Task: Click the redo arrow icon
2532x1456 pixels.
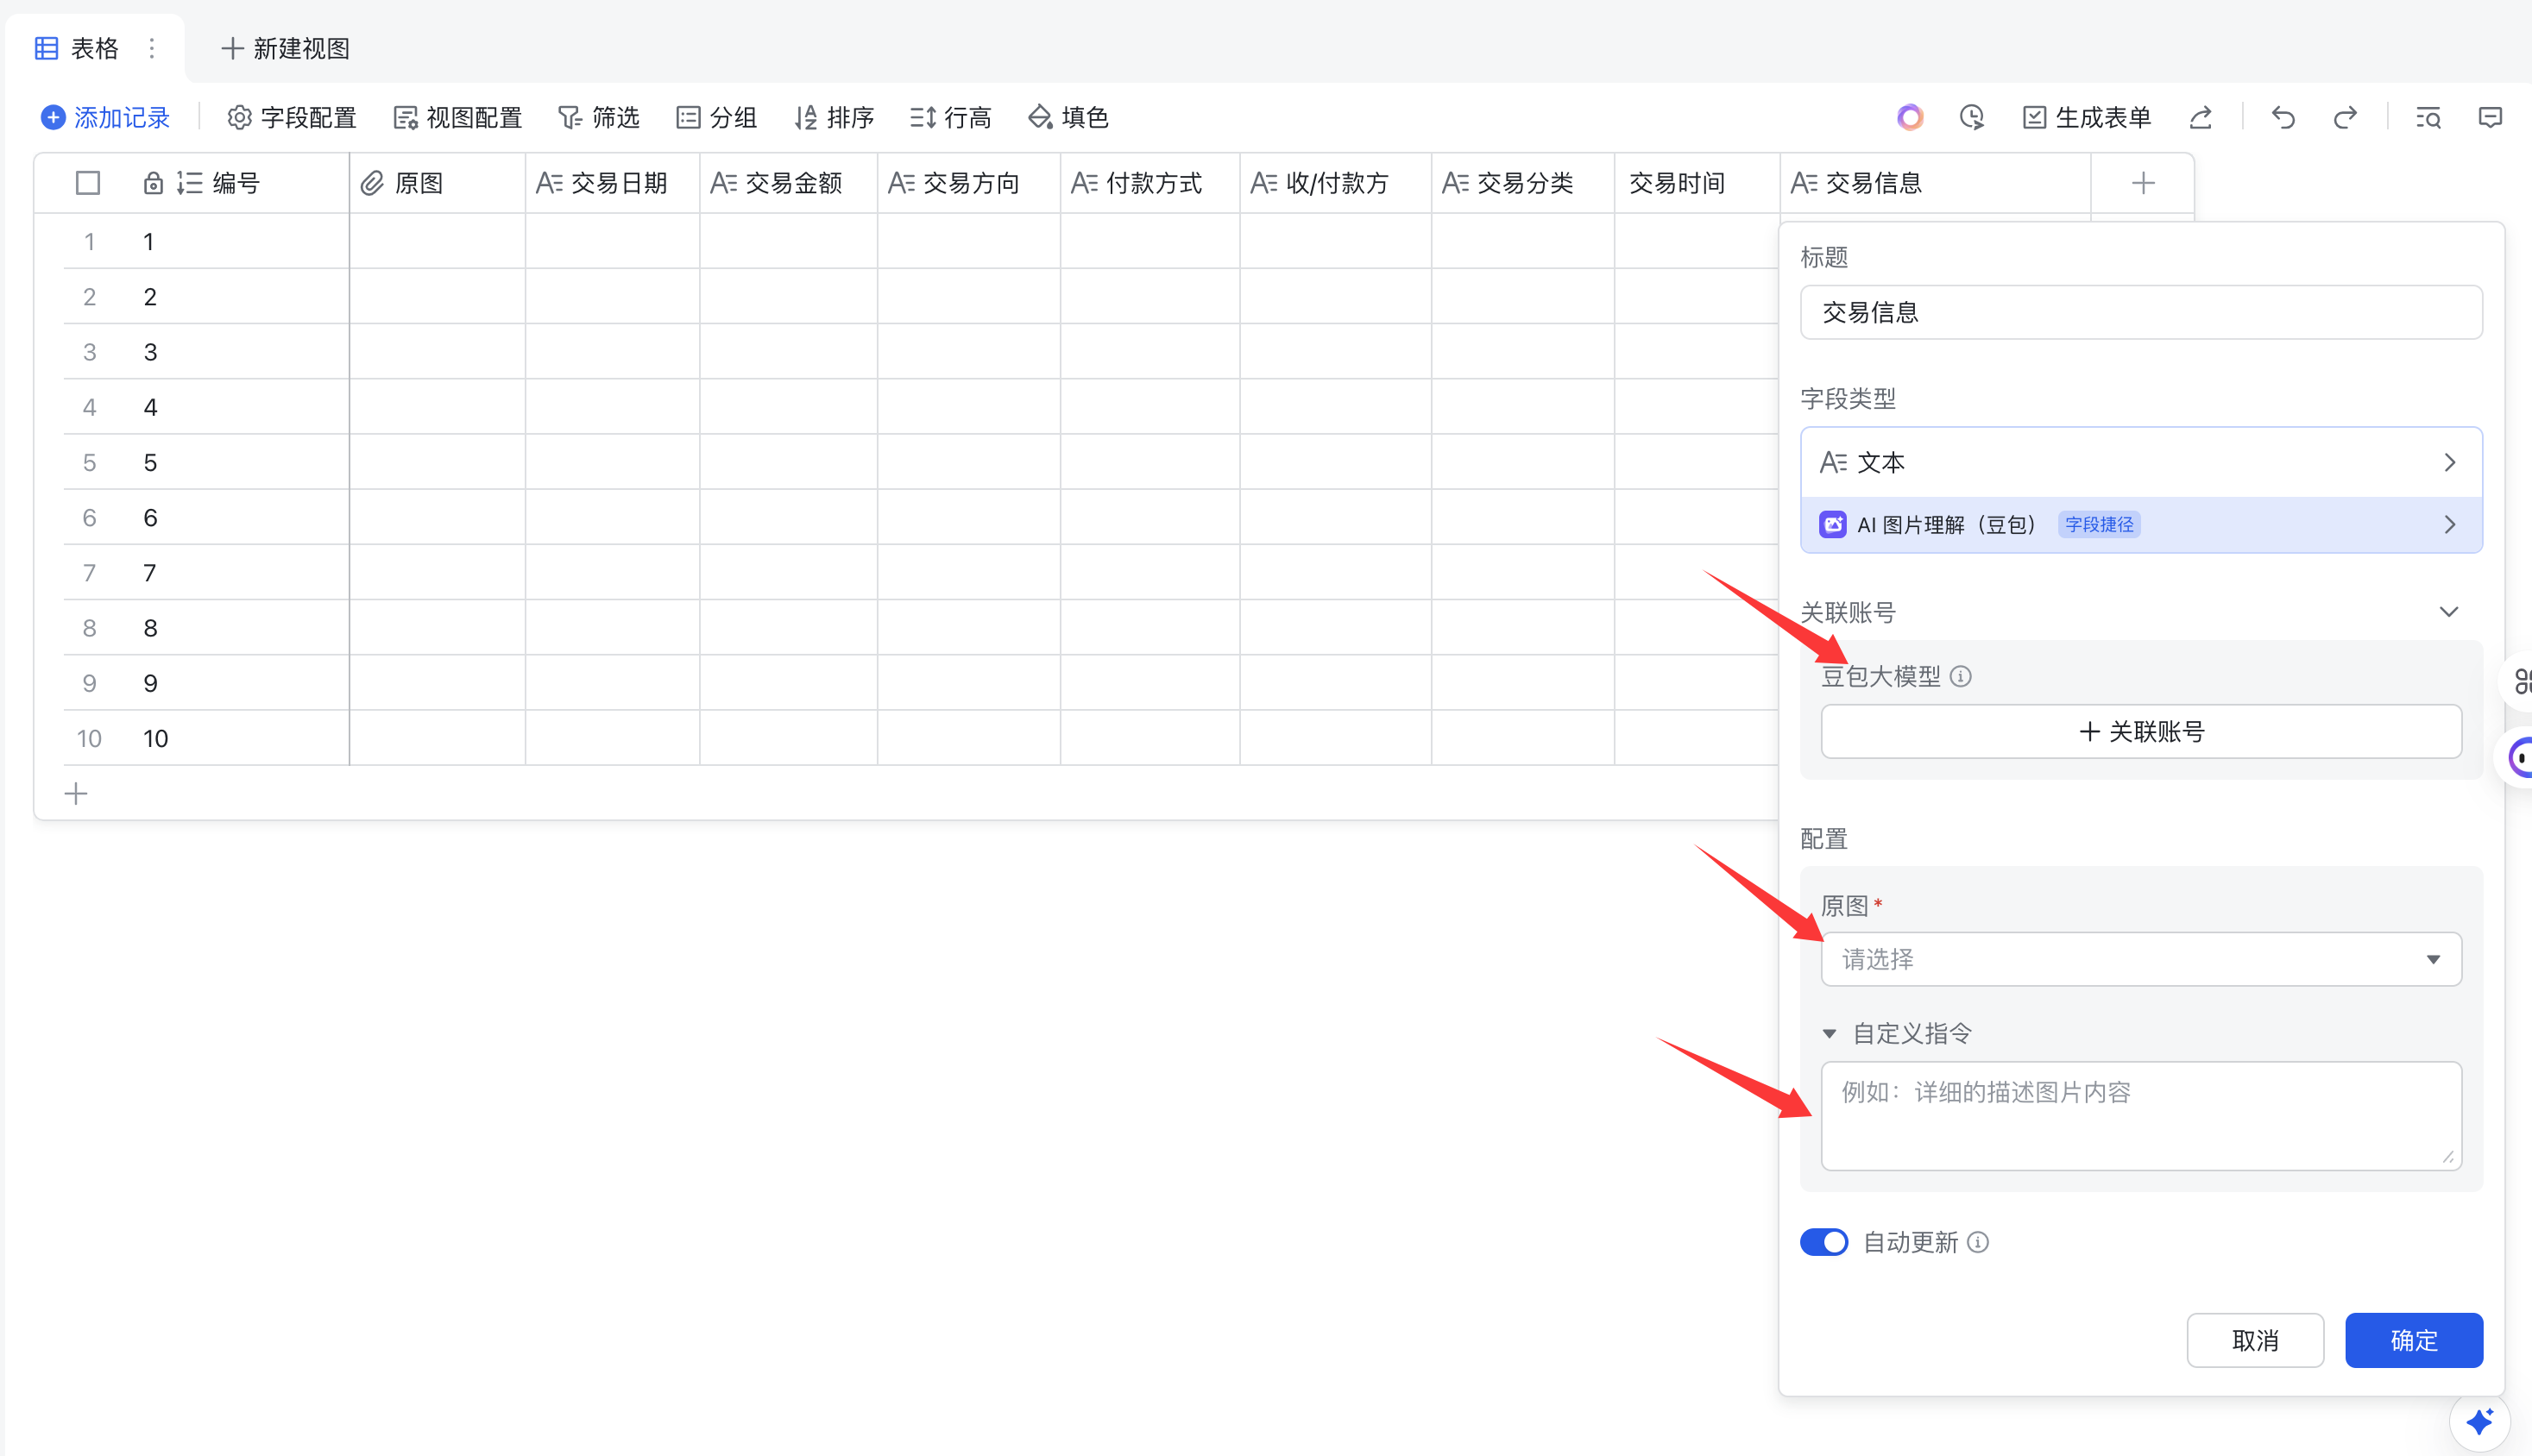Action: click(x=2345, y=118)
